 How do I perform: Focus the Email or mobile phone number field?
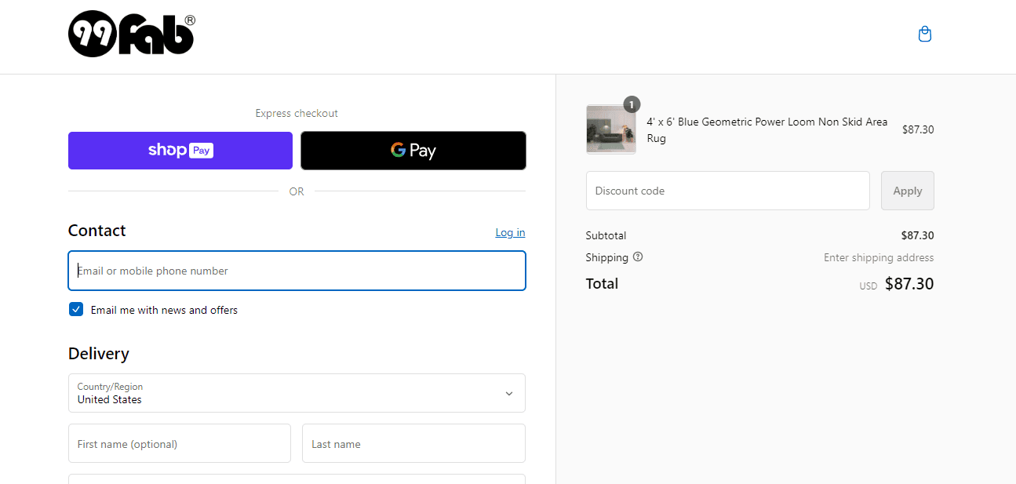297,271
